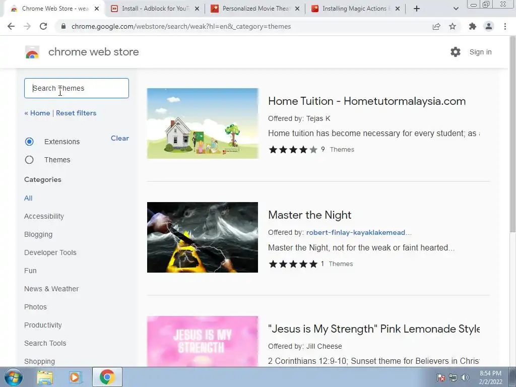516x387 pixels.
Task: Open the Master the Night title
Action: (310, 215)
